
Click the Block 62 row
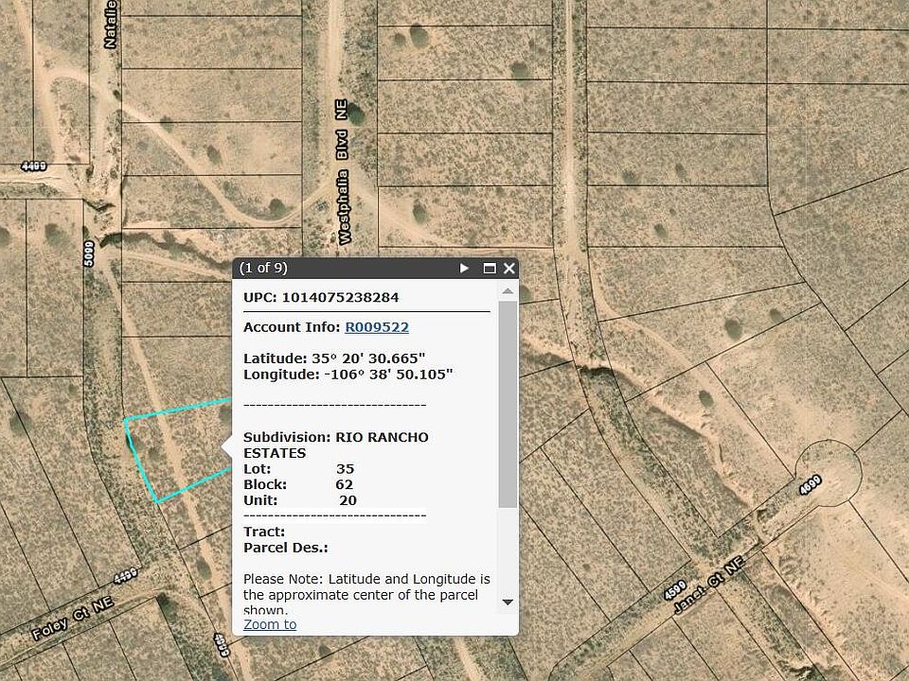click(x=298, y=484)
